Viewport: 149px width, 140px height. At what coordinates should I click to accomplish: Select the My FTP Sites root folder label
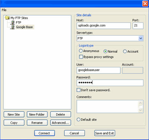19,18
